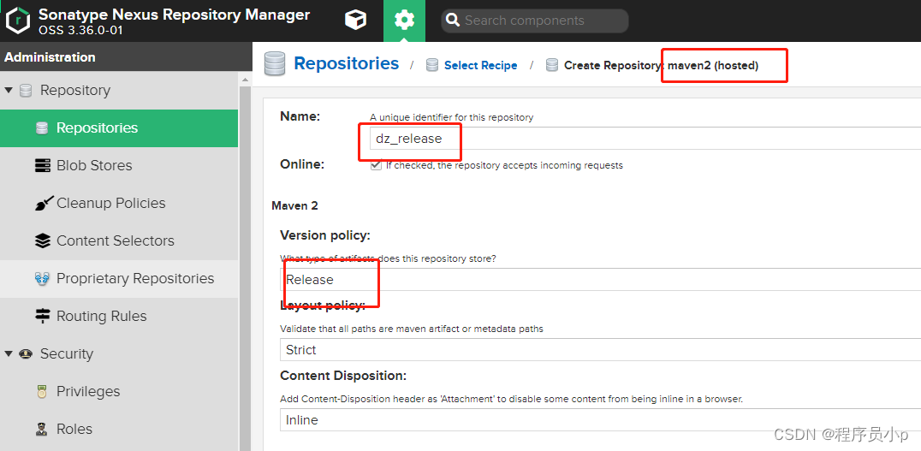The height and width of the screenshot is (451, 921).
Task: Click the Proprietary Repositories icon
Action: tap(42, 278)
